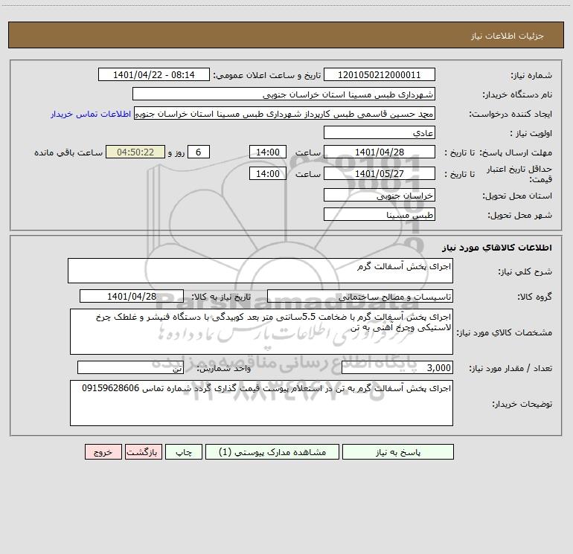This screenshot has width=573, height=554.
Task: Click delivery city field طبس مسینا
Action: (x=380, y=214)
